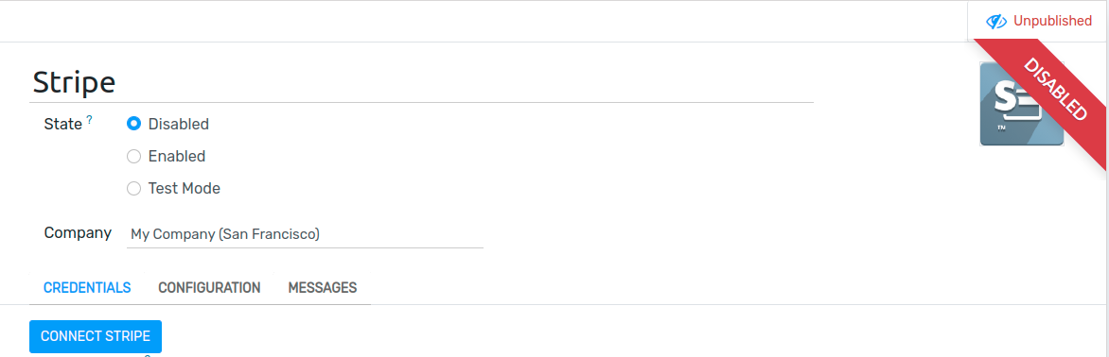
Task: Click the Connect Stripe button
Action: click(x=96, y=336)
